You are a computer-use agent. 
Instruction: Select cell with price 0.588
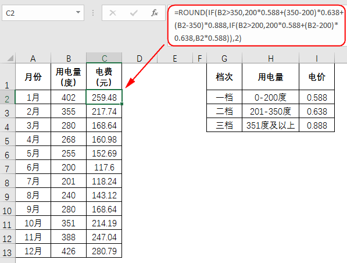[317, 97]
